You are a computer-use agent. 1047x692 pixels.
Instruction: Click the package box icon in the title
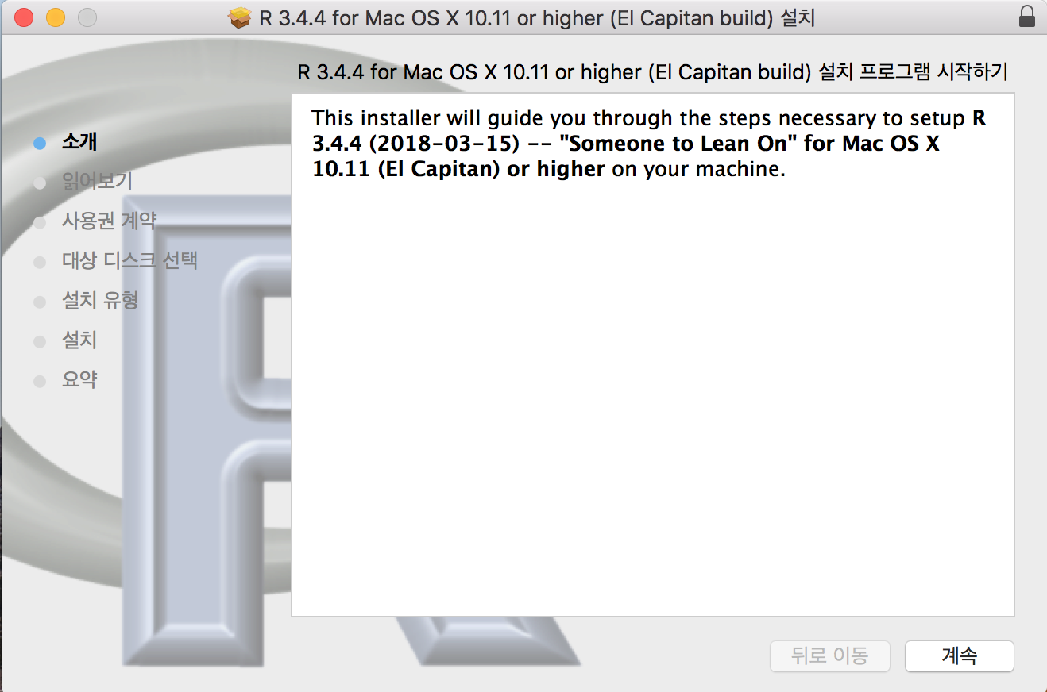point(239,17)
